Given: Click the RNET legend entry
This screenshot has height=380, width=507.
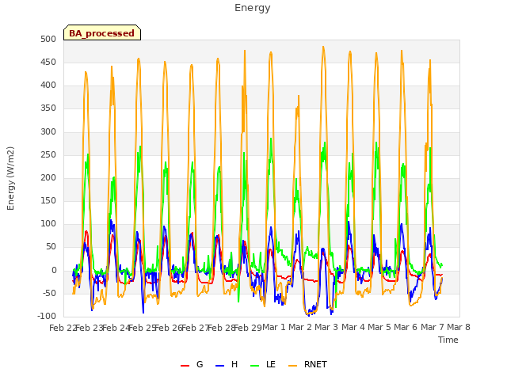Looking at the screenshot, I should click(307, 364).
